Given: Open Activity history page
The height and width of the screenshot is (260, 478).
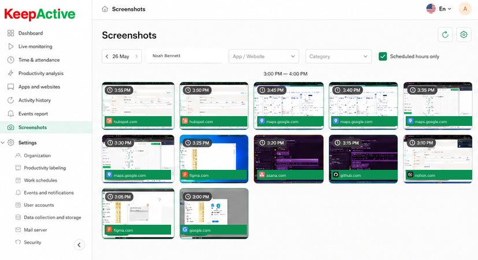Looking at the screenshot, I should tap(35, 100).
